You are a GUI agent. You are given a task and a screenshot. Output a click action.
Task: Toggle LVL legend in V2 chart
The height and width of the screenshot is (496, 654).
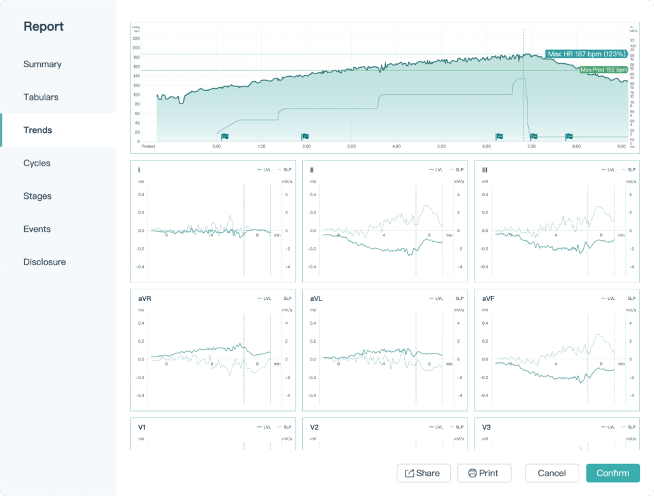point(436,427)
